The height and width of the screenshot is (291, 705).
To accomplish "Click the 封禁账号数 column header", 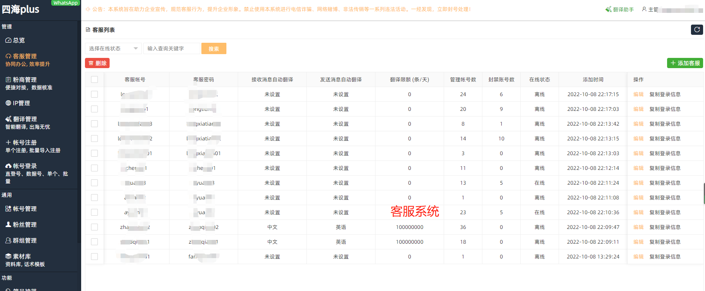I will pos(501,79).
